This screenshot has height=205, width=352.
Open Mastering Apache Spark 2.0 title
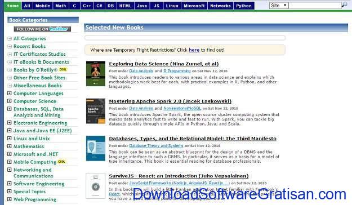170,101
